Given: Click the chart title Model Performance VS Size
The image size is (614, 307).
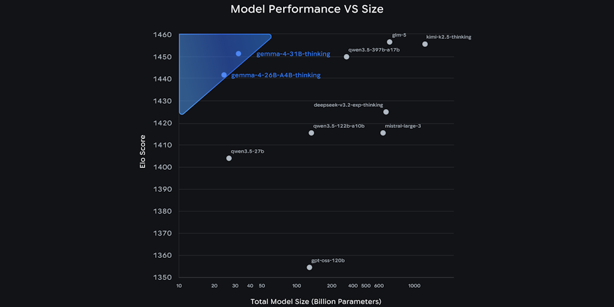Looking at the screenshot, I should (307, 10).
